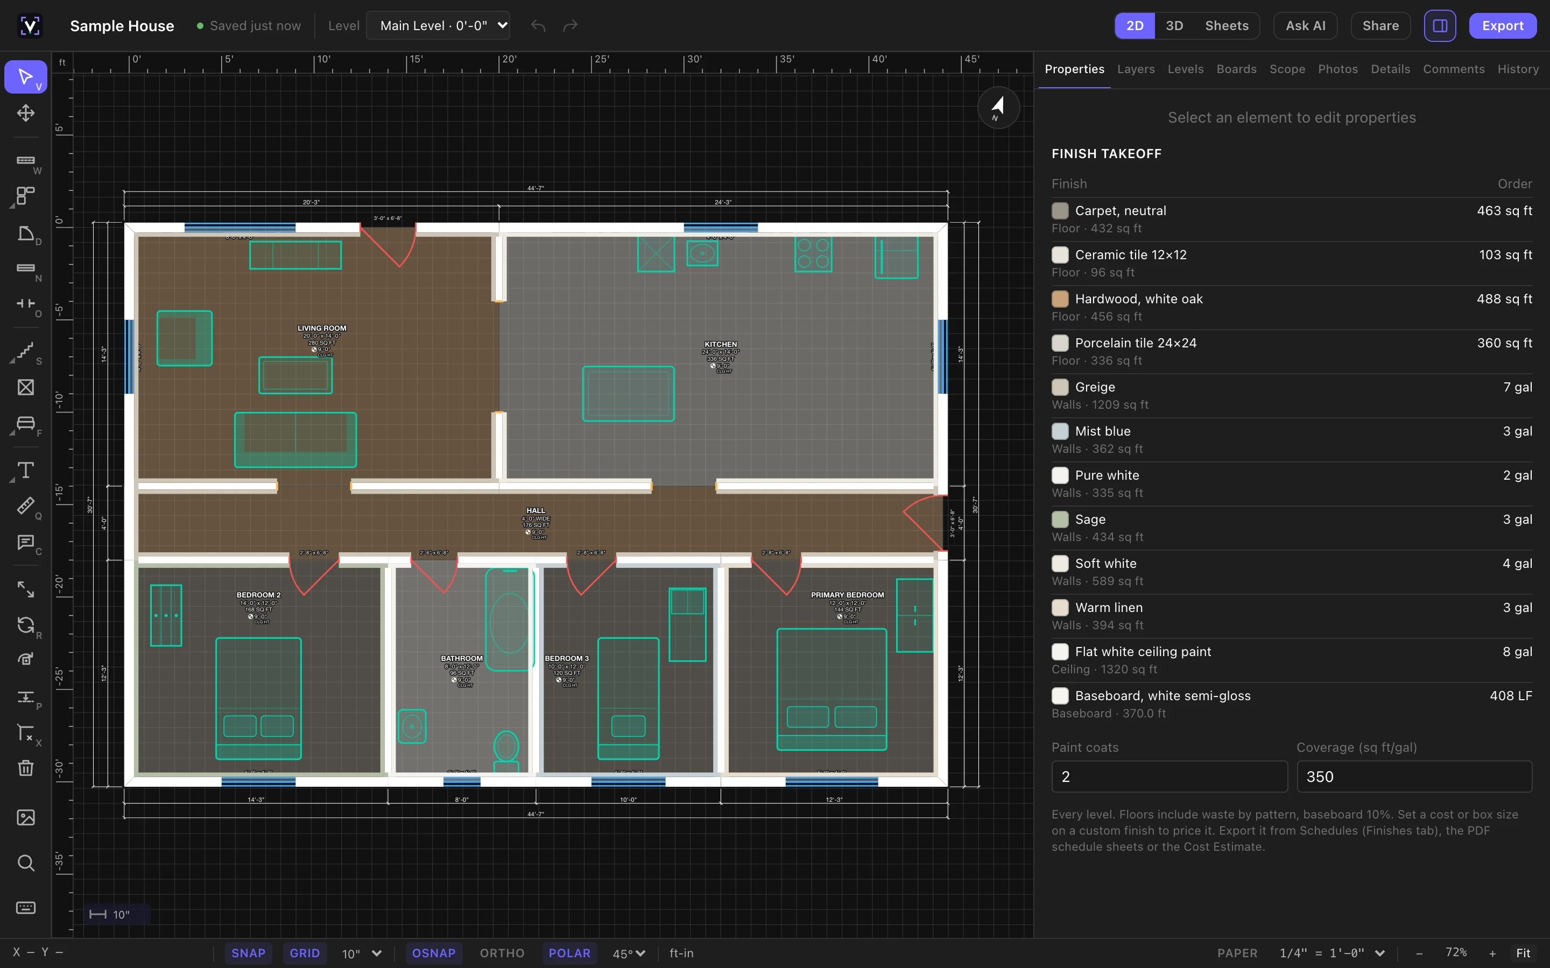Click the Share button

[1380, 26]
